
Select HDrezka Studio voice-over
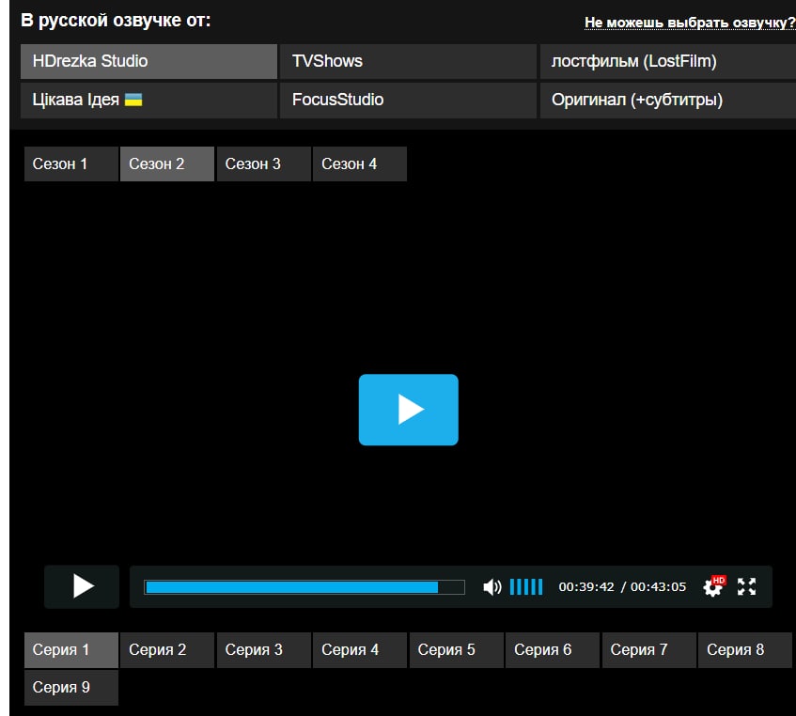click(148, 61)
